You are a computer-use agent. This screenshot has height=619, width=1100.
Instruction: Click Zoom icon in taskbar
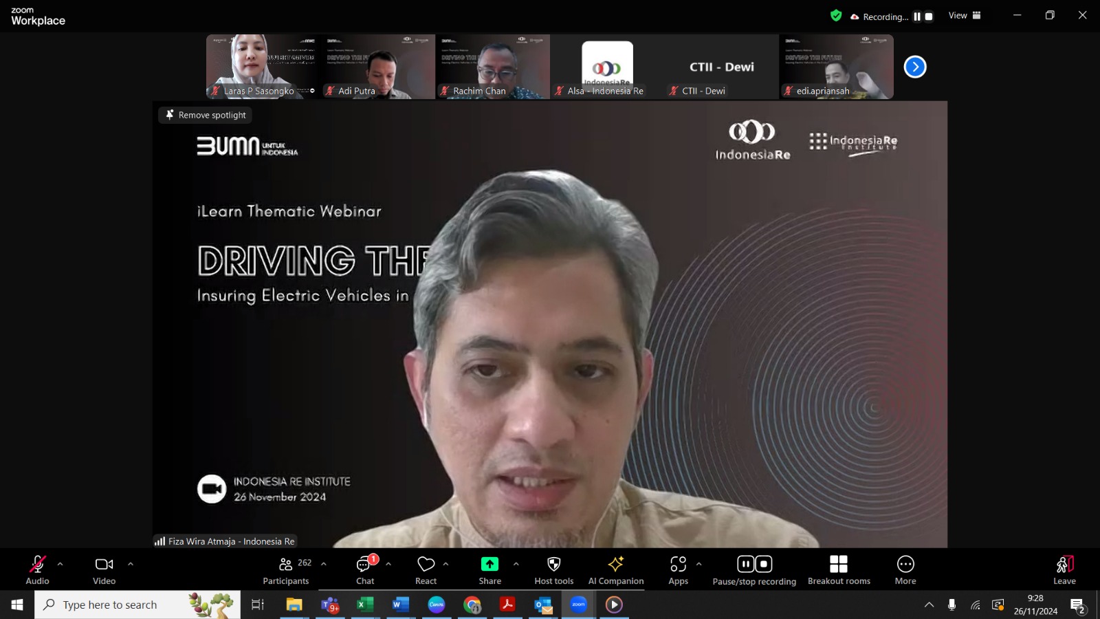(579, 605)
